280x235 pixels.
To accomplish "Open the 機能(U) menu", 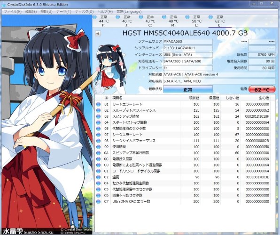I will click(47, 12).
